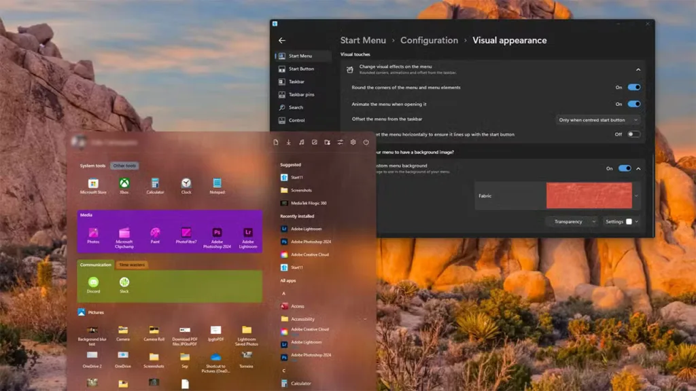
Task: Open Only when centred start button dropdown
Action: [598, 120]
